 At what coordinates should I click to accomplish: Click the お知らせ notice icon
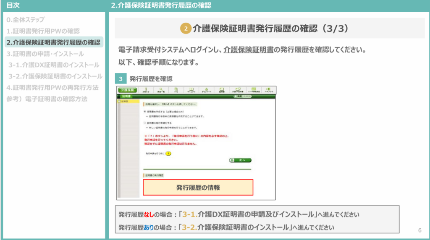tap(146, 90)
